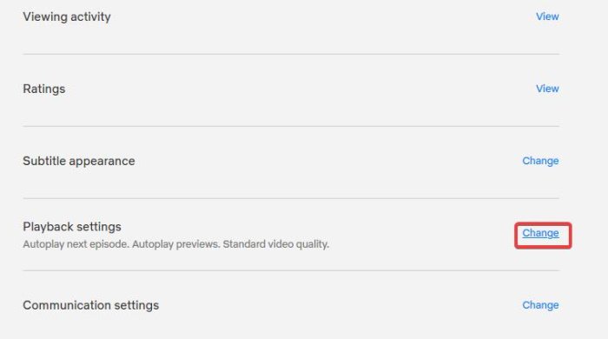This screenshot has height=339, width=608.
Task: Click the 'Autoplay next episode' description text
Action: [x=76, y=244]
